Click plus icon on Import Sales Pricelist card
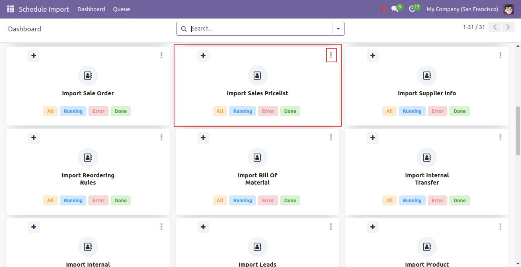This screenshot has width=521, height=267. (x=203, y=55)
